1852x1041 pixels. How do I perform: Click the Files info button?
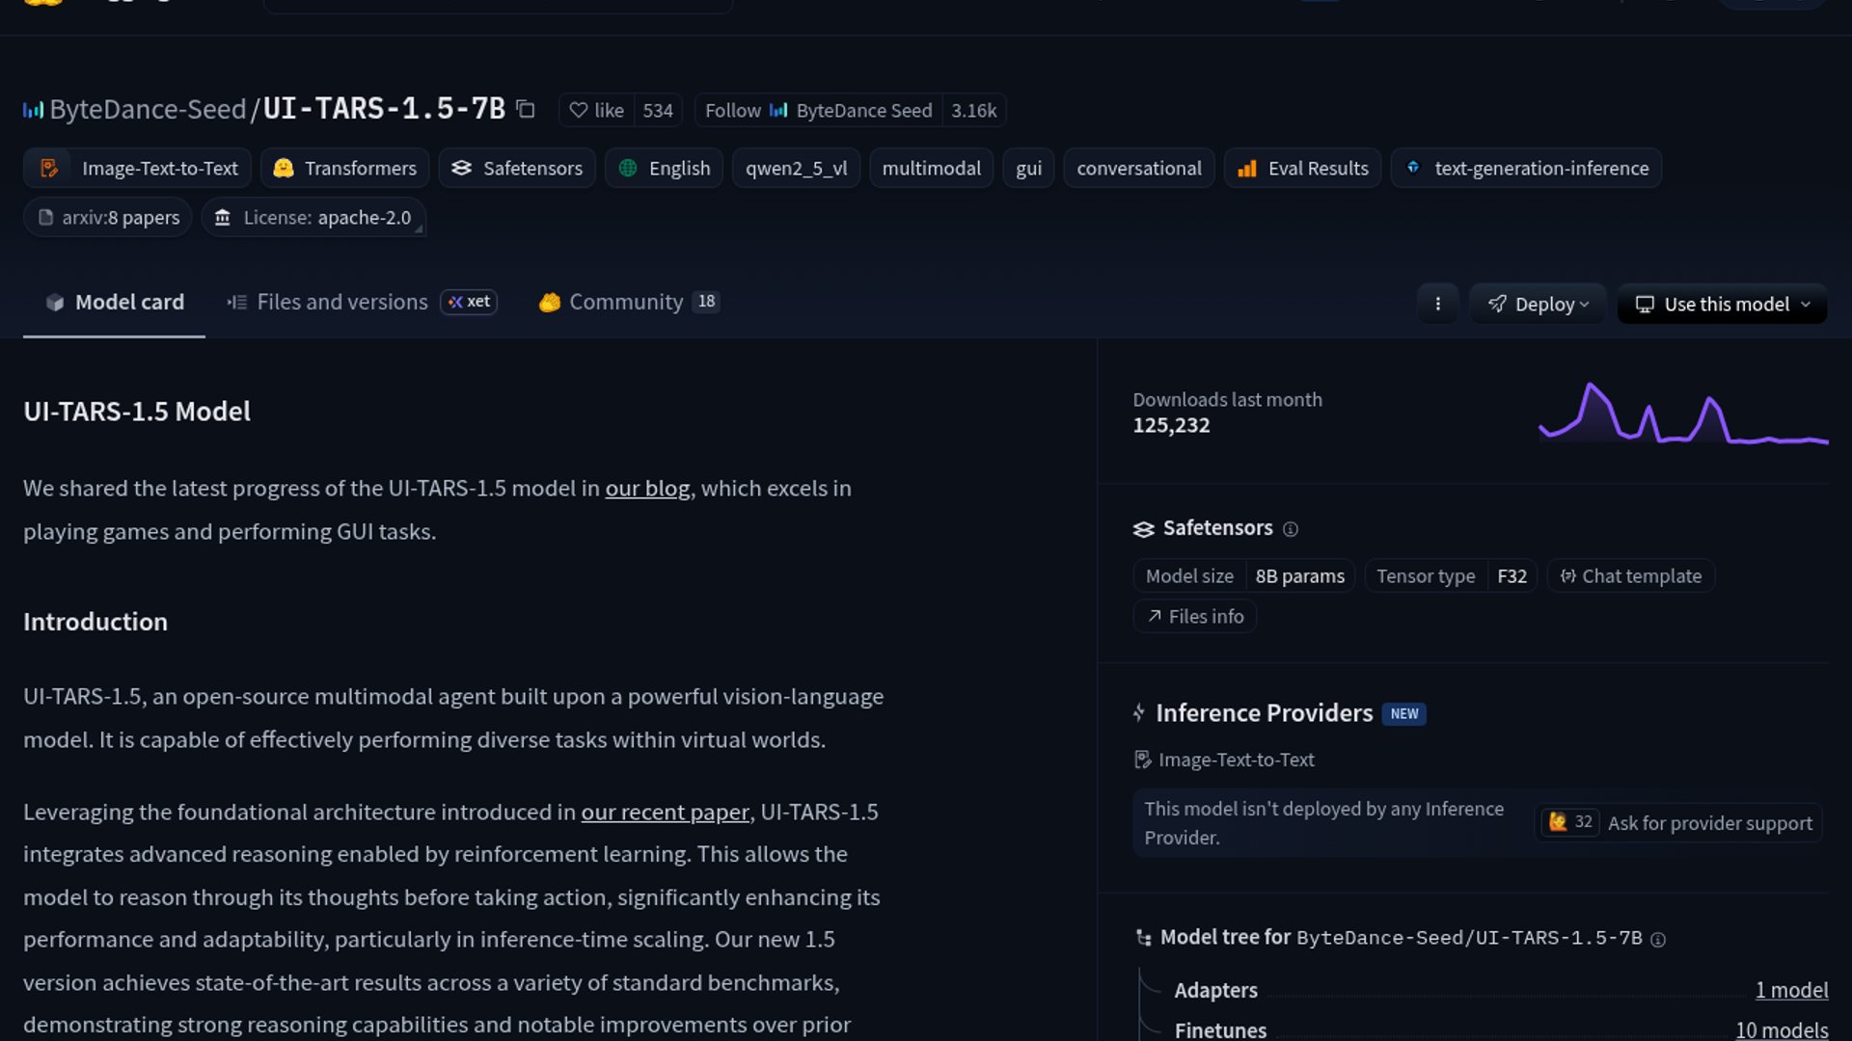coord(1194,617)
